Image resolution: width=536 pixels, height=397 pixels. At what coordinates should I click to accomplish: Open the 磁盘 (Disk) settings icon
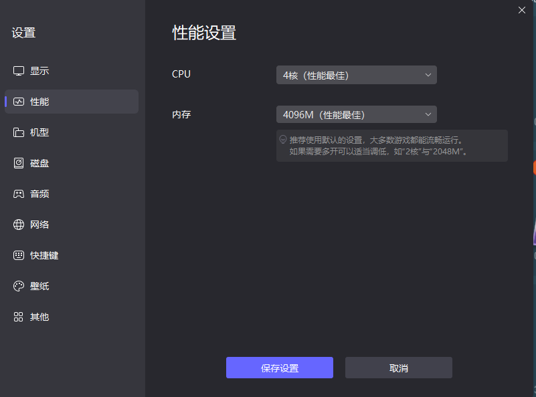[18, 162]
